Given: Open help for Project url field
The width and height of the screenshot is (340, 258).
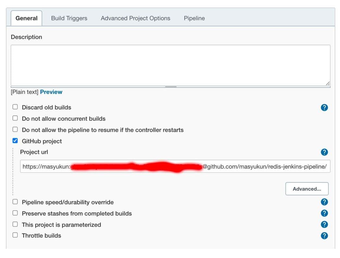Looking at the screenshot, I should (324, 152).
